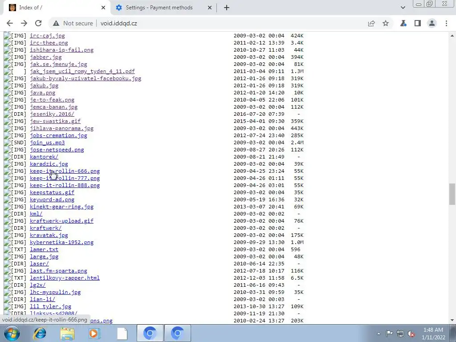Switch to Settings - Payment methods tab

click(x=163, y=8)
